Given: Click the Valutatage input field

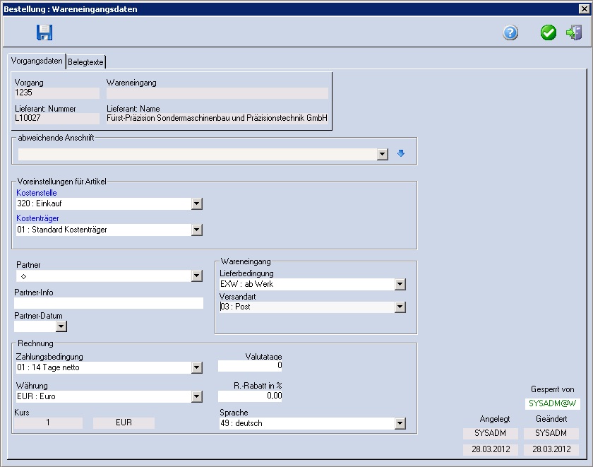Looking at the screenshot, I should pyautogui.click(x=250, y=366).
